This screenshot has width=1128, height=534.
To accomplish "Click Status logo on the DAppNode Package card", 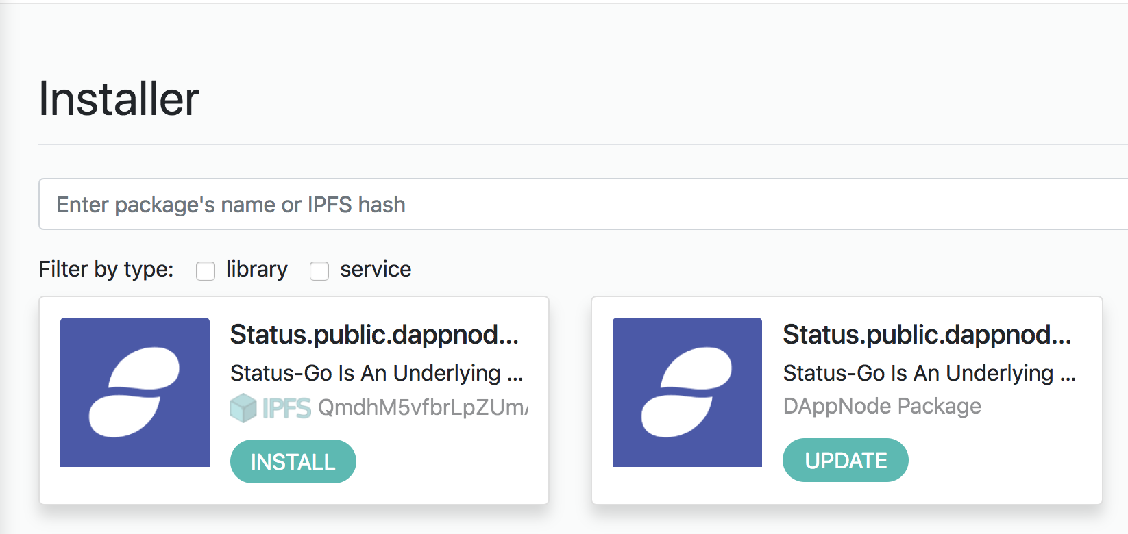I will 687,392.
